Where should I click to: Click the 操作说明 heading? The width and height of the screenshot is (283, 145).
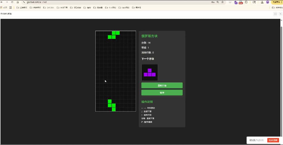point(147,102)
